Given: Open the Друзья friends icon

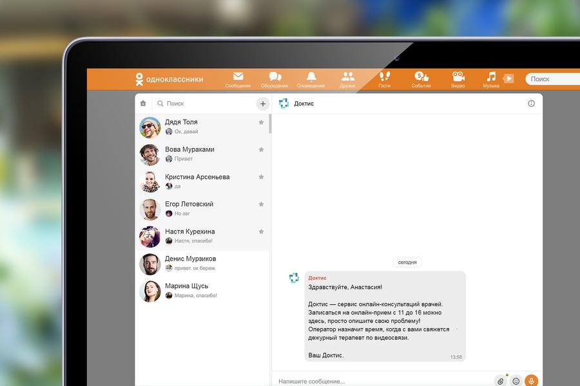Looking at the screenshot, I should [x=348, y=77].
